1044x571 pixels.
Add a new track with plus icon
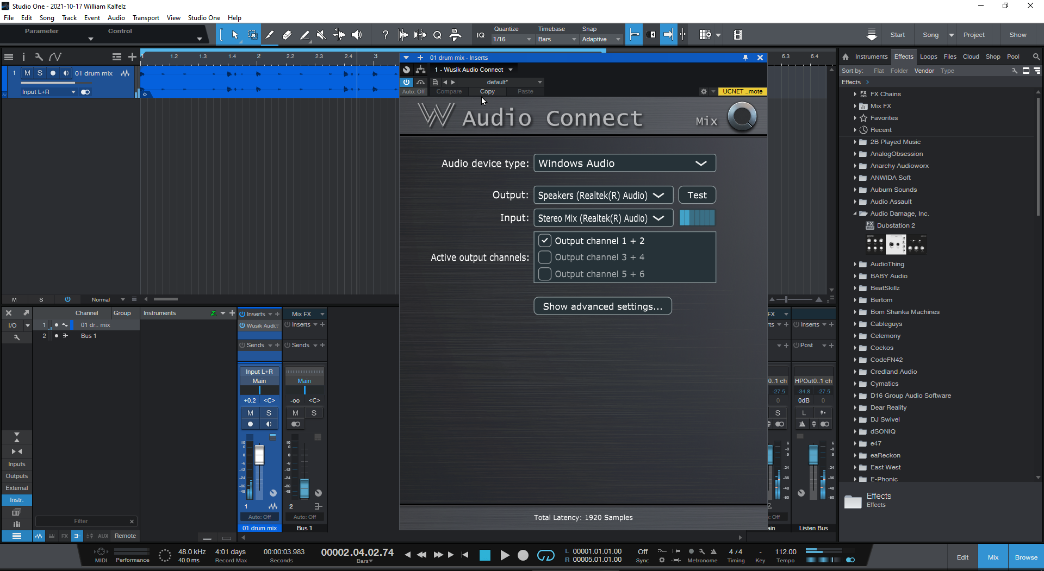point(132,57)
